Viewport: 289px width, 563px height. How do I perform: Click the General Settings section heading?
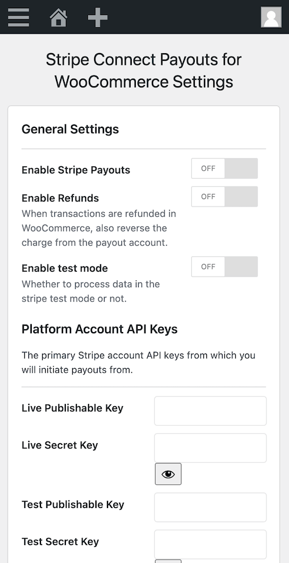[71, 129]
